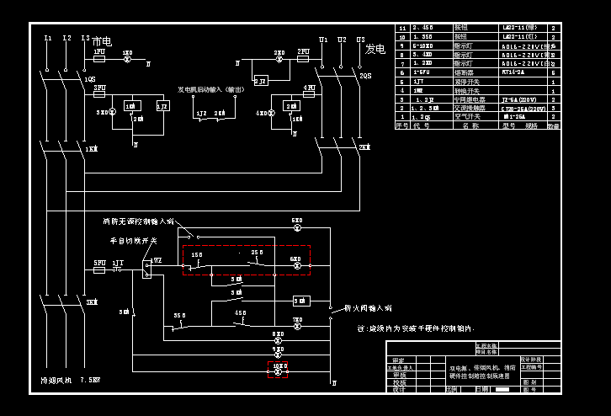Select the 10XD indicator lamp symbol
Viewport: 611px width, 416px height.
(278, 371)
